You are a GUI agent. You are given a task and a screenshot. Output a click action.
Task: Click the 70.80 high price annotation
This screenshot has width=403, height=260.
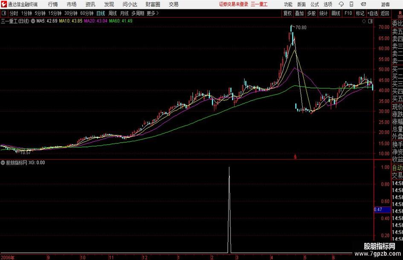(301, 27)
